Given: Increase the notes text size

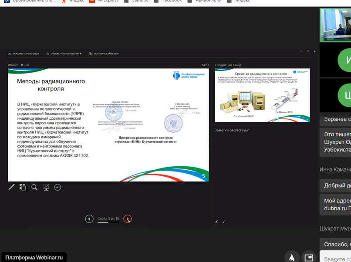Looking at the screenshot, I should pyautogui.click(x=216, y=222).
